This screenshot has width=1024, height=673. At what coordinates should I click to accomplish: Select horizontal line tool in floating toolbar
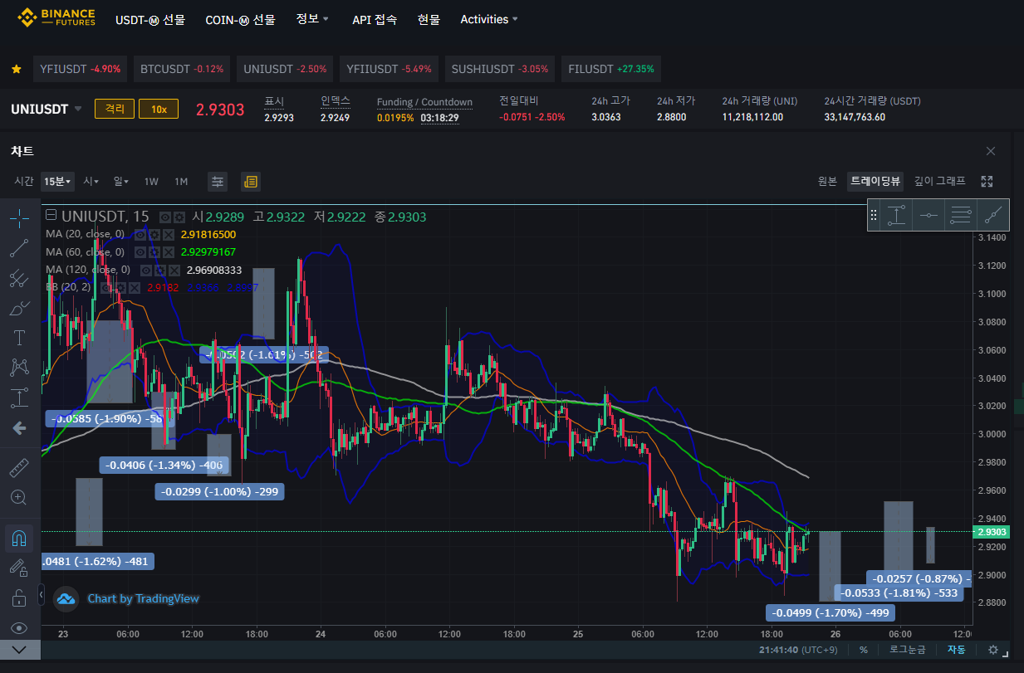pyautogui.click(x=928, y=216)
